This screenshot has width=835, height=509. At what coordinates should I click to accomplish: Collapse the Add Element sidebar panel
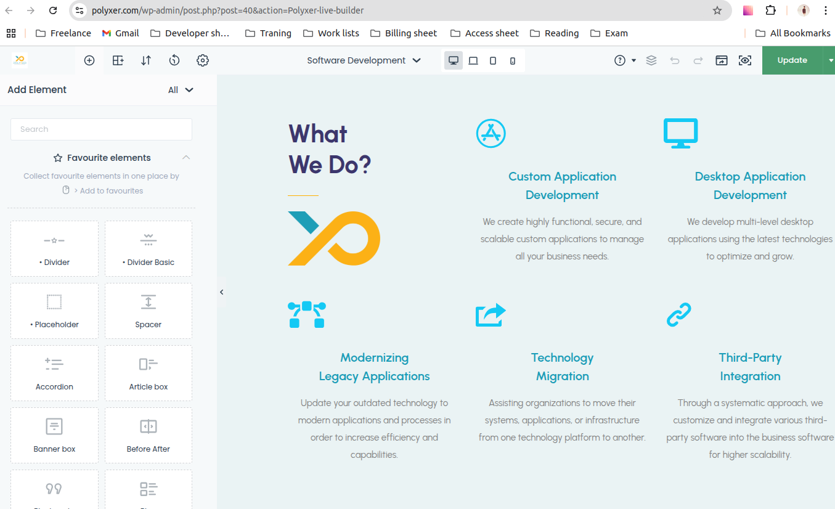coord(222,292)
